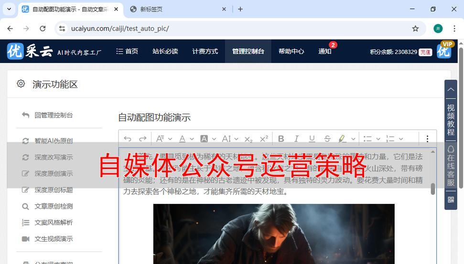This screenshot has width=464, height=264.
Task: Open 通知 notifications with badge
Action: 325,52
